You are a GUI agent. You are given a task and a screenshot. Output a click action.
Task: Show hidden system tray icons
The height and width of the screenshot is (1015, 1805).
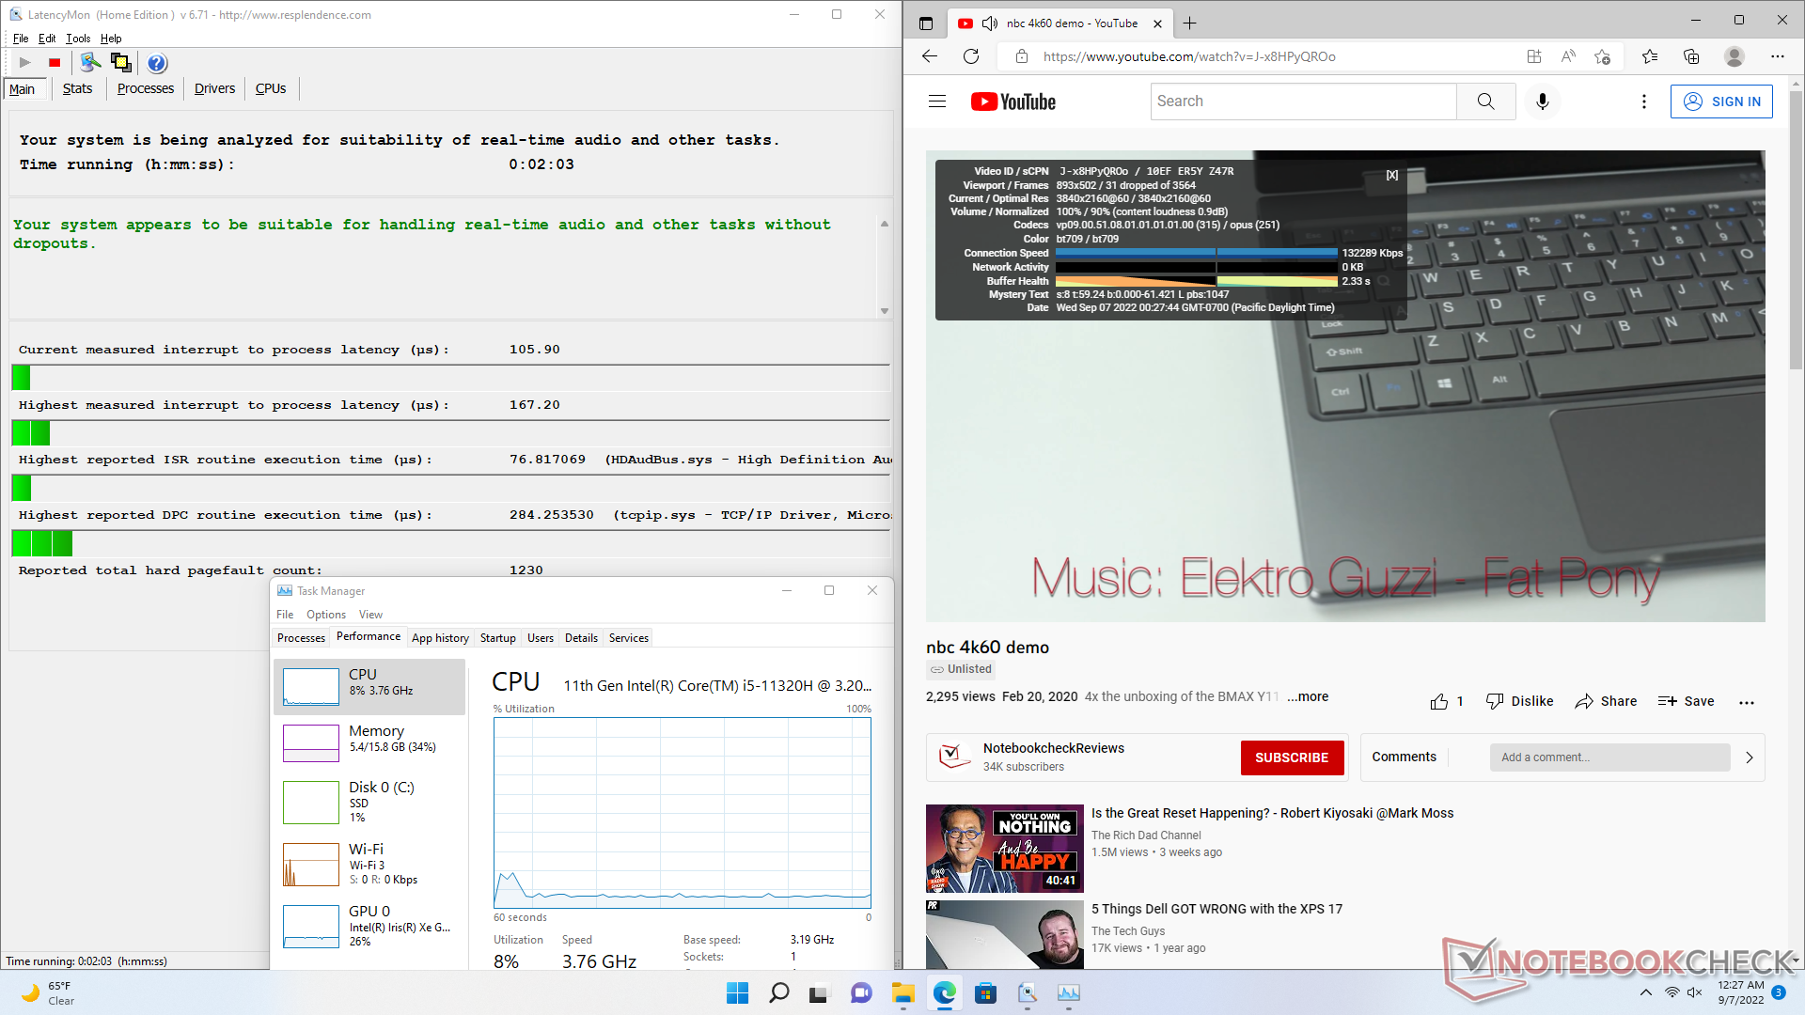(1645, 992)
